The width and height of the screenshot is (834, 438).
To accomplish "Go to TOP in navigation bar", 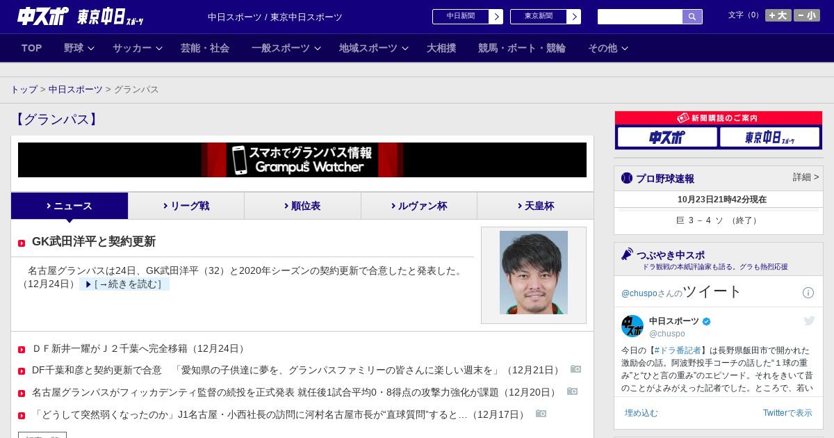I will (x=32, y=48).
